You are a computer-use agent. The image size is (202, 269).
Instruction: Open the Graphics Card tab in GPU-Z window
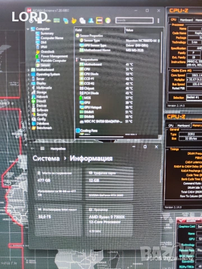tap(187, 226)
